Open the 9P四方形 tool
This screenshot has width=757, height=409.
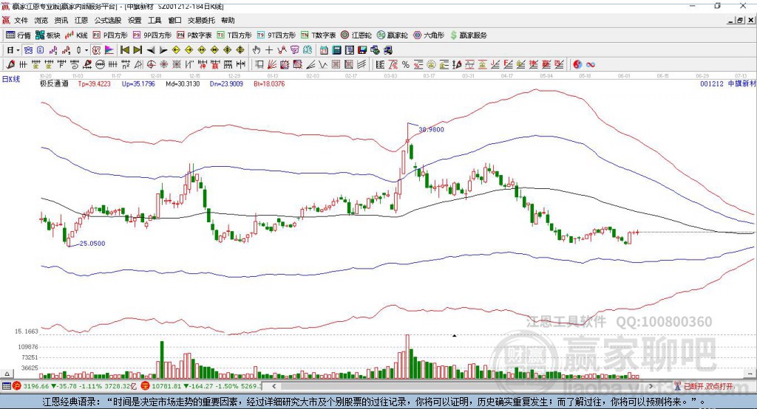coord(152,35)
